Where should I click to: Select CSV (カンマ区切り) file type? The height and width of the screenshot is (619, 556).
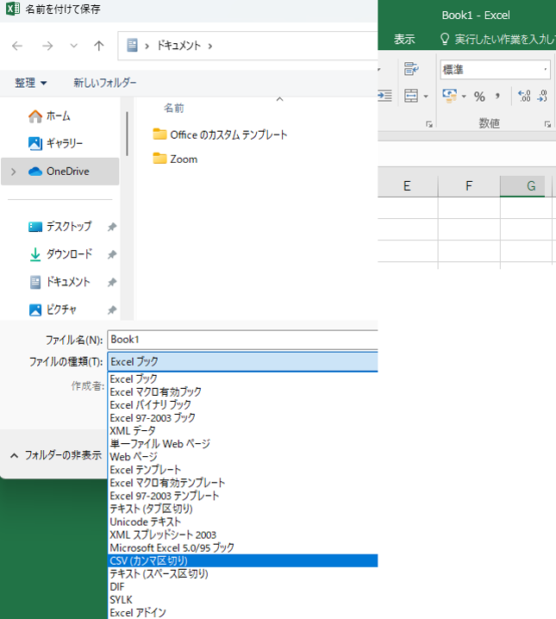click(x=243, y=560)
